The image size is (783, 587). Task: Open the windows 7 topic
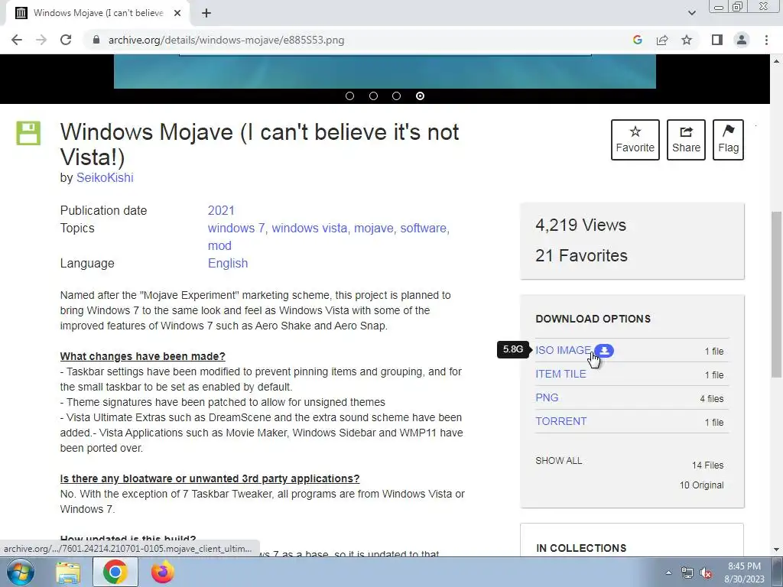click(x=236, y=228)
